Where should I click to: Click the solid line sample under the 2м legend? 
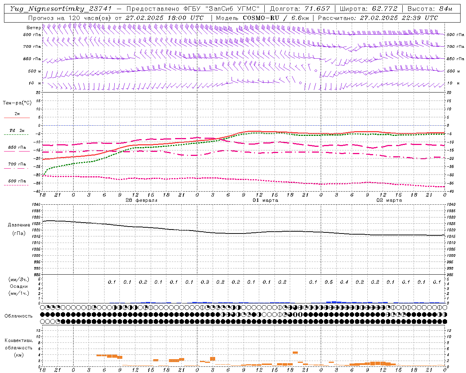pyautogui.click(x=17, y=118)
